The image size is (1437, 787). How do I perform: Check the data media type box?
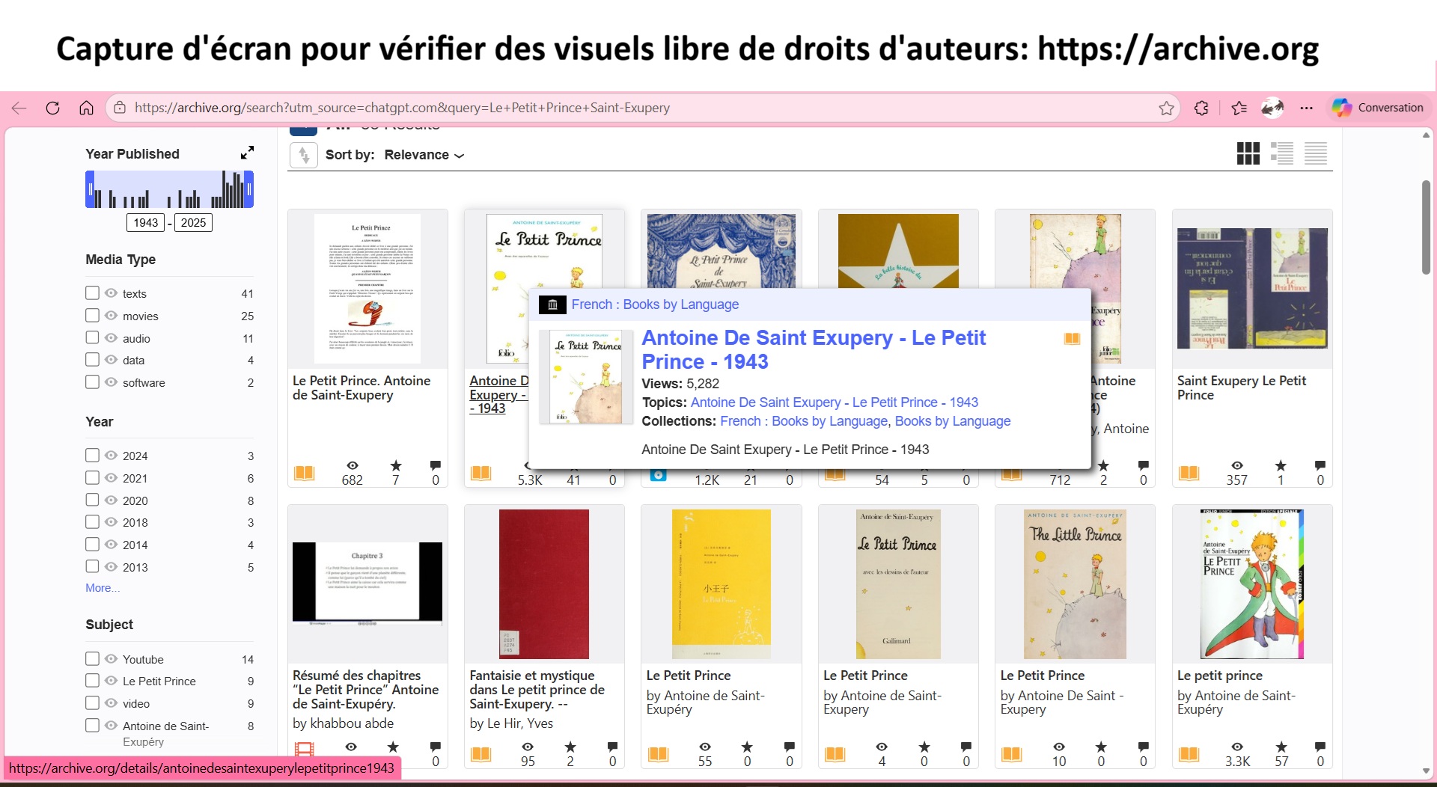click(92, 359)
